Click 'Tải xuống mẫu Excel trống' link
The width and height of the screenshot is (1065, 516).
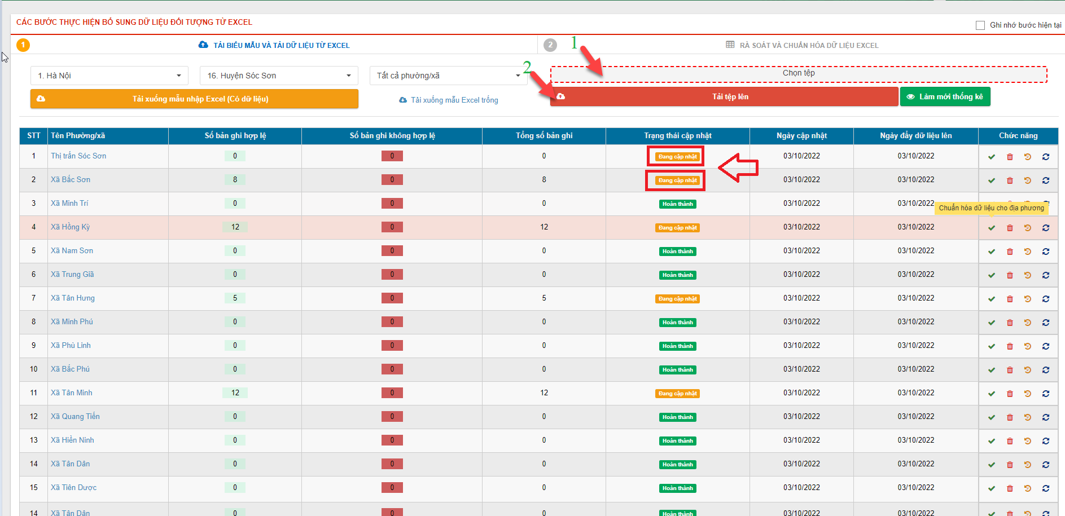click(449, 100)
